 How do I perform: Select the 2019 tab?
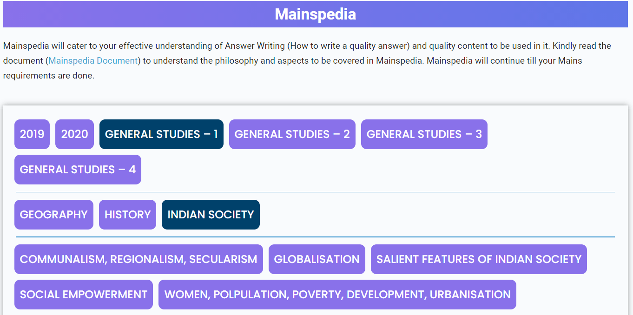pos(32,134)
